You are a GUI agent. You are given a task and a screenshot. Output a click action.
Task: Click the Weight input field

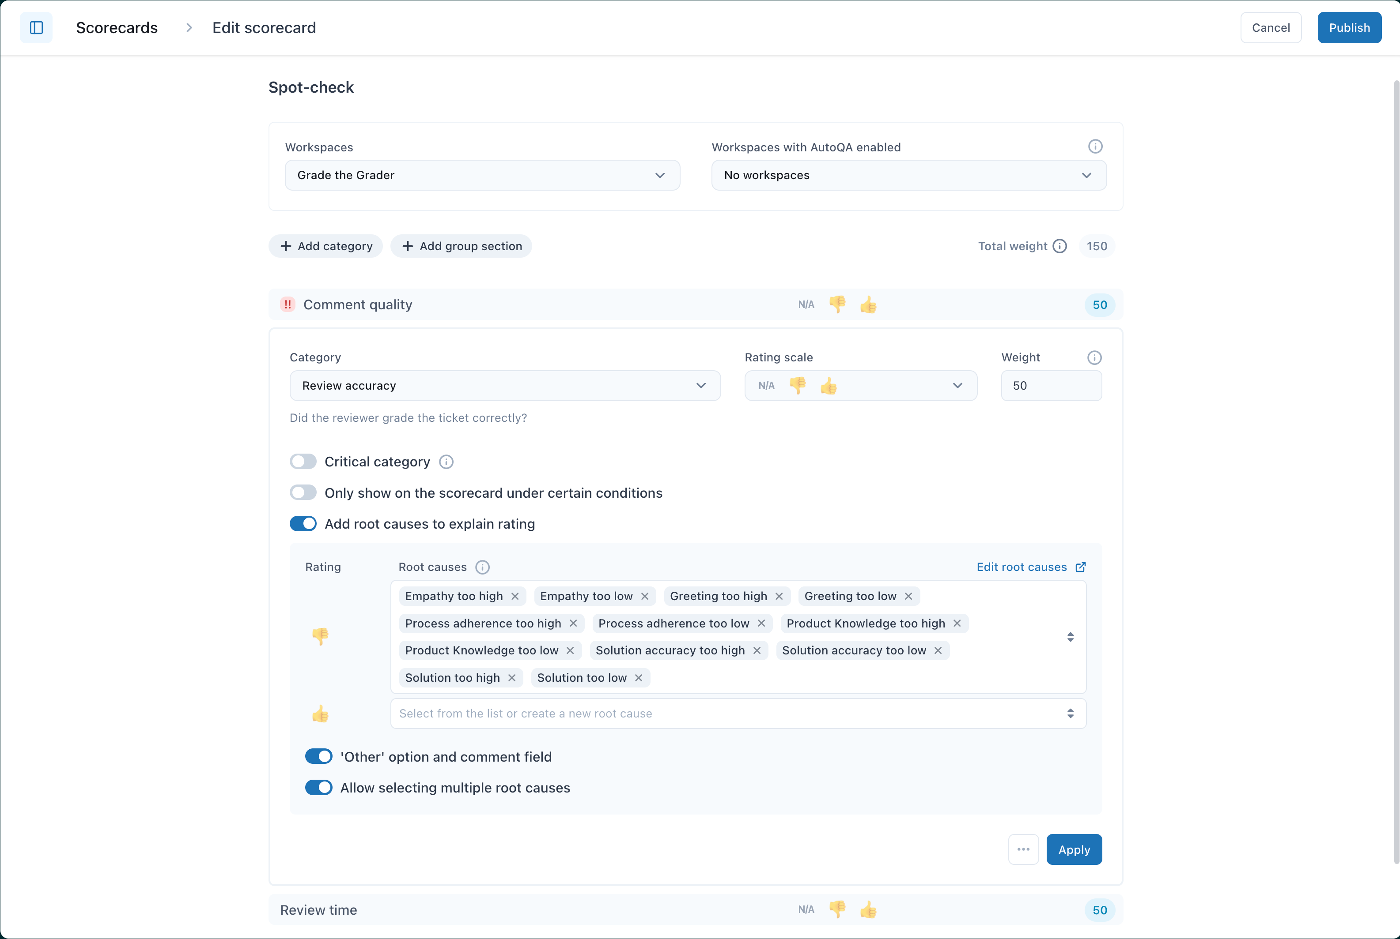(1051, 386)
